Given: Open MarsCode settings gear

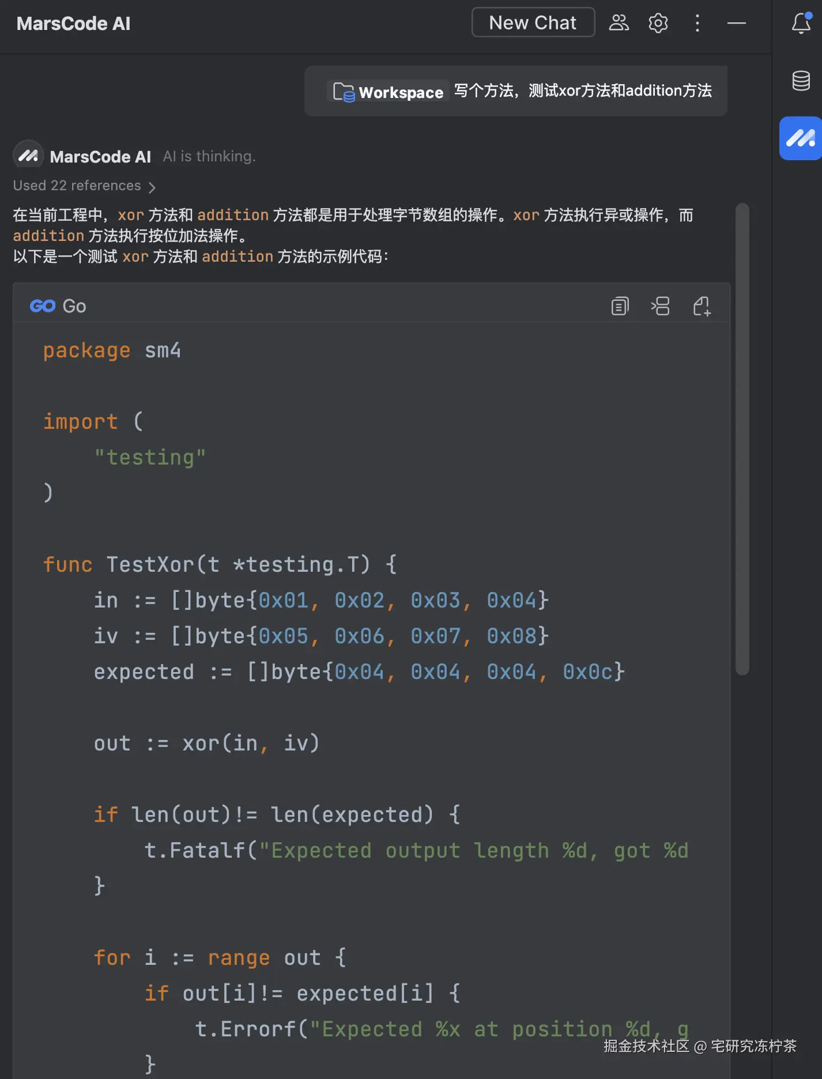Looking at the screenshot, I should (x=658, y=22).
